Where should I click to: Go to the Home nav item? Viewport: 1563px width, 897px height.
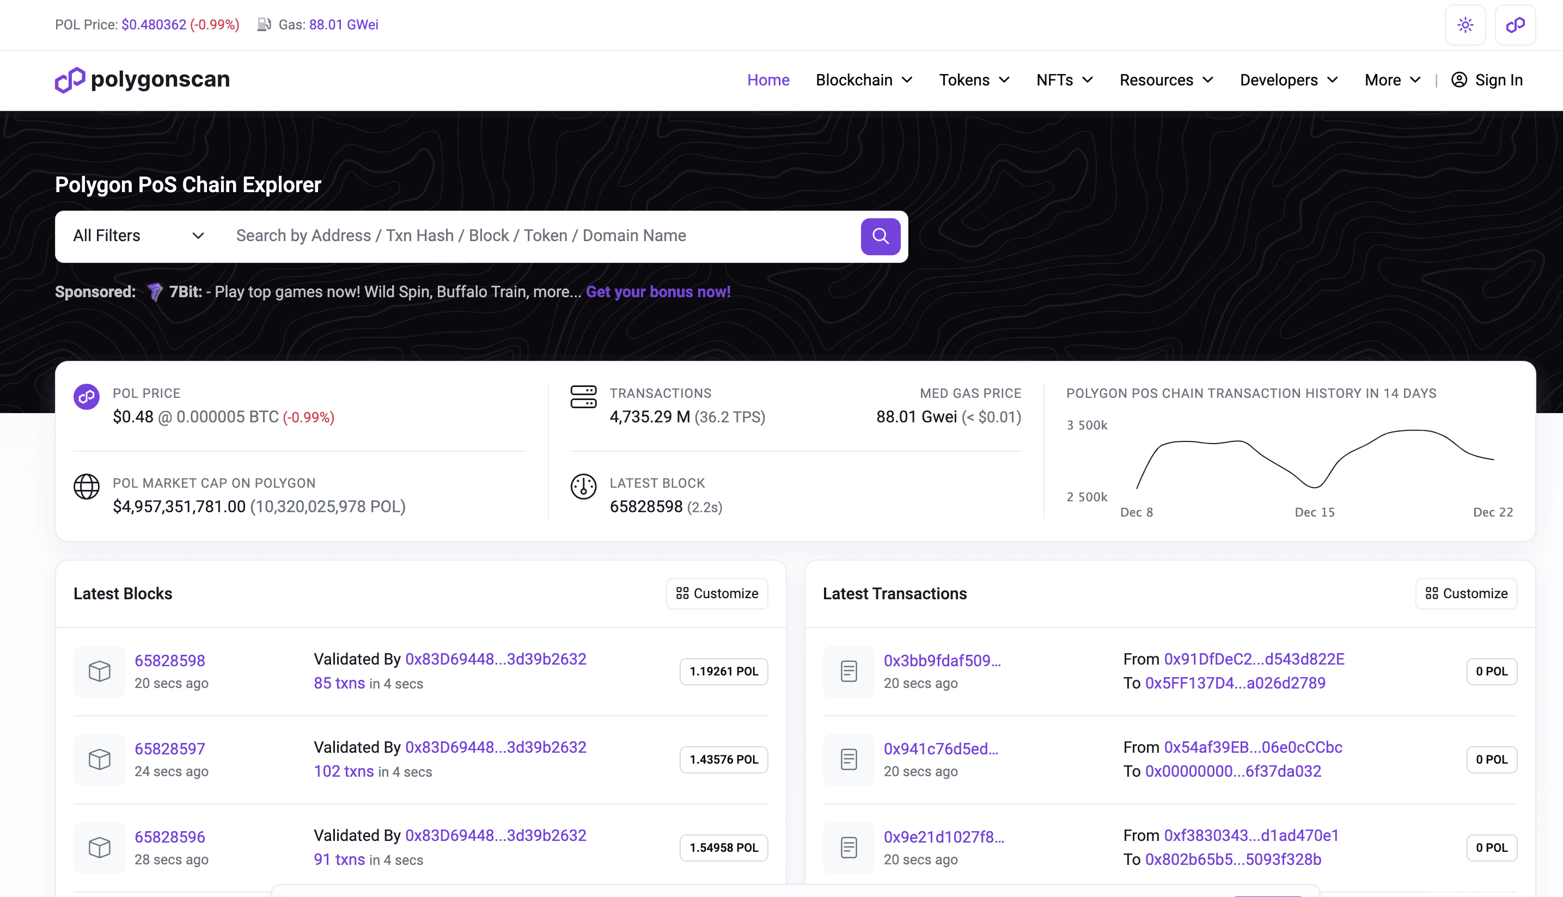pyautogui.click(x=768, y=80)
